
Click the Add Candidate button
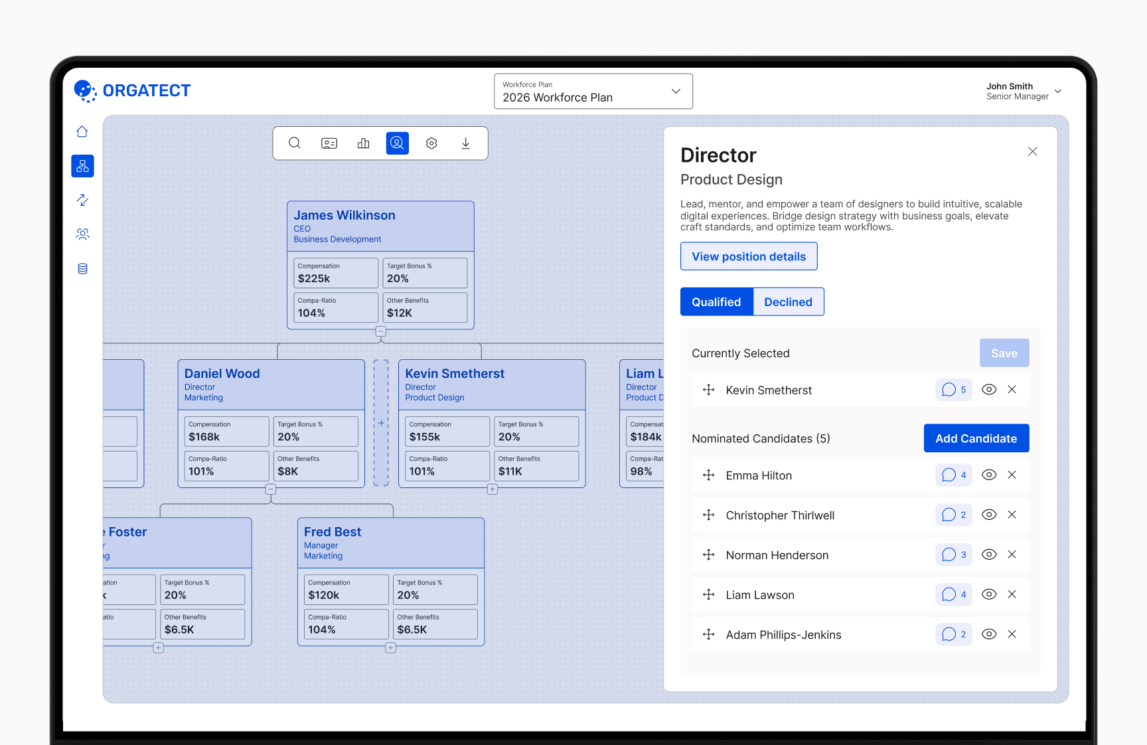pos(976,438)
